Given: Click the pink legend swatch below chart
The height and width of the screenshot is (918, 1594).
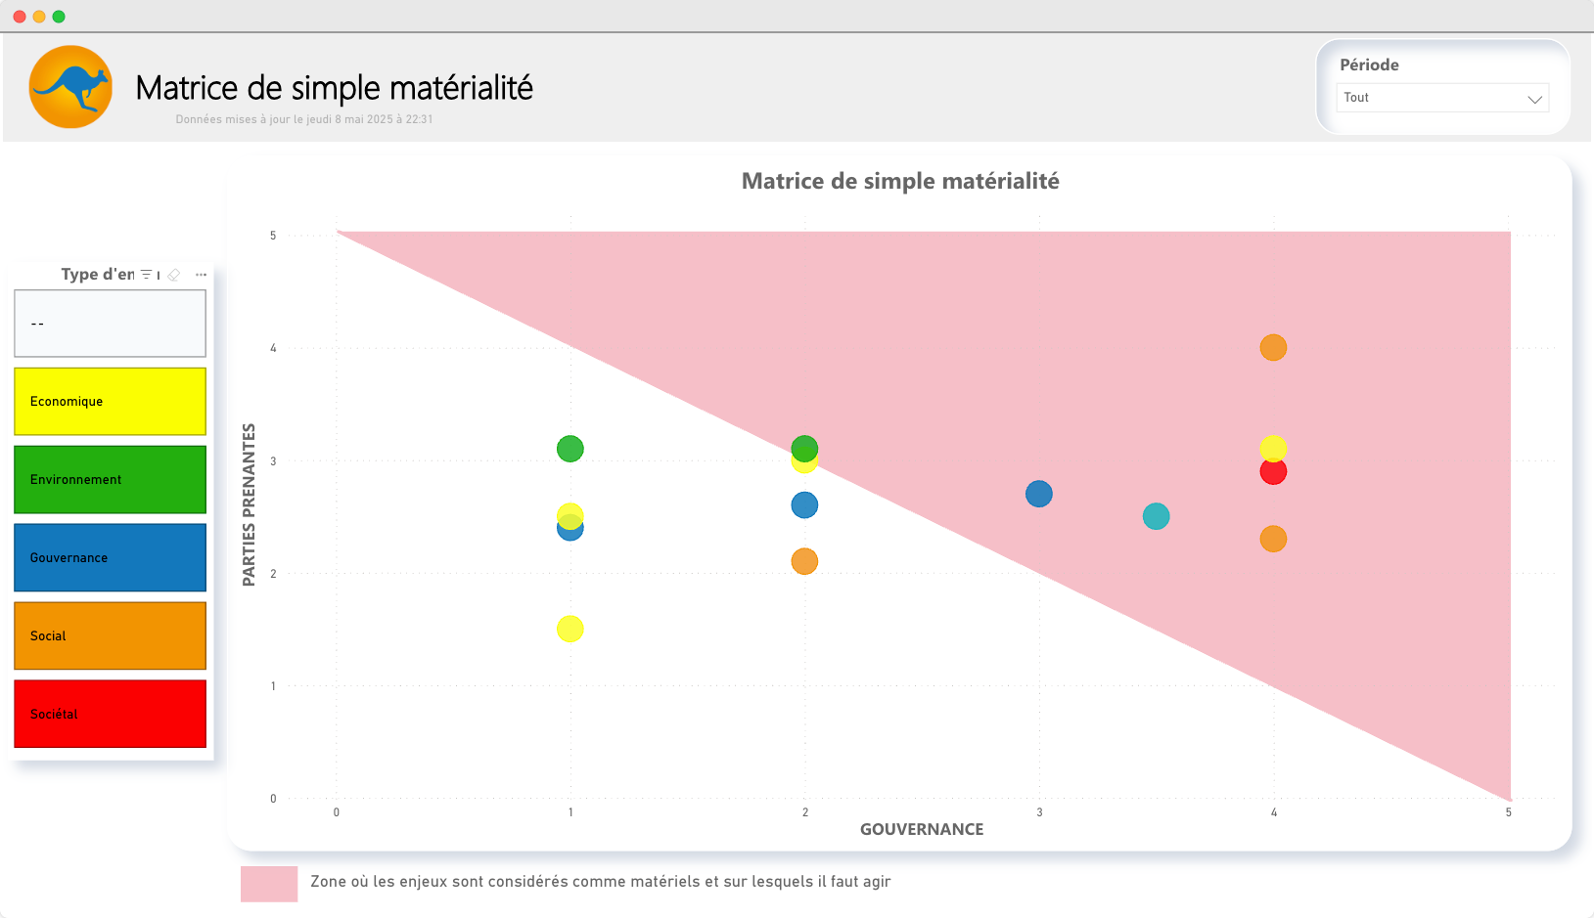Looking at the screenshot, I should [269, 884].
